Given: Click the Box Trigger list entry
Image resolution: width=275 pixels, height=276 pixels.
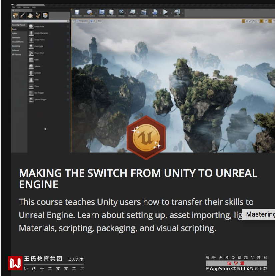Looking at the screenshot, I should pyautogui.click(x=49, y=93).
